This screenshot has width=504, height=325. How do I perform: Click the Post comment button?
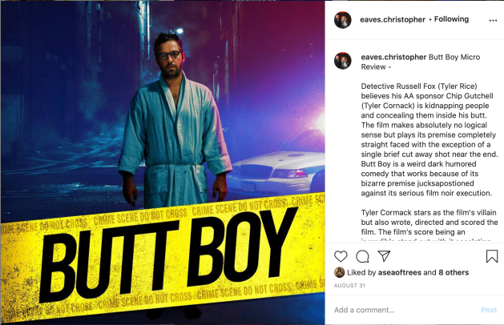click(489, 310)
